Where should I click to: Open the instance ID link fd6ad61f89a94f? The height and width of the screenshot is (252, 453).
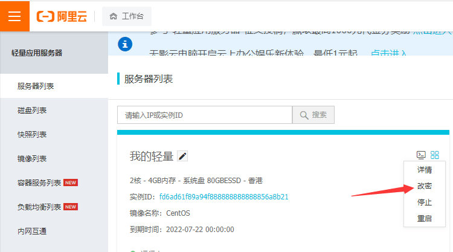(224, 197)
